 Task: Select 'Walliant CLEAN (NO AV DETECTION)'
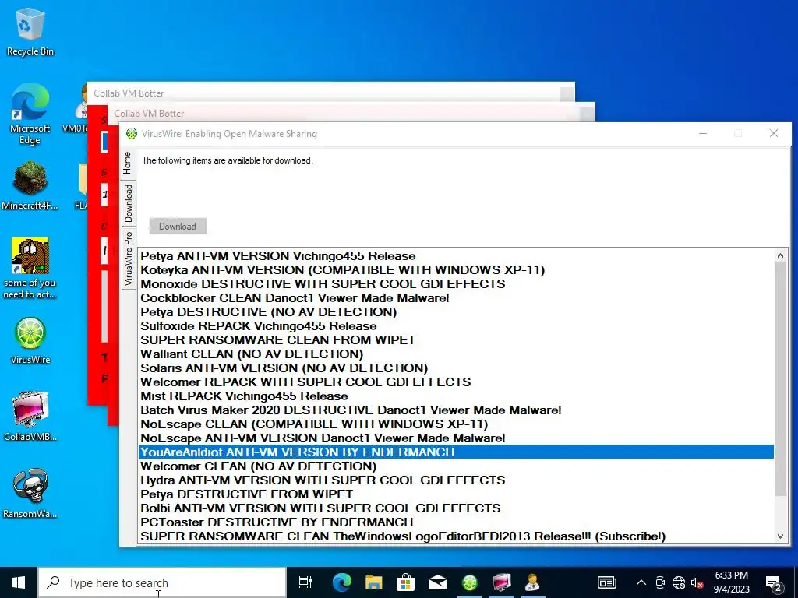pos(456,354)
